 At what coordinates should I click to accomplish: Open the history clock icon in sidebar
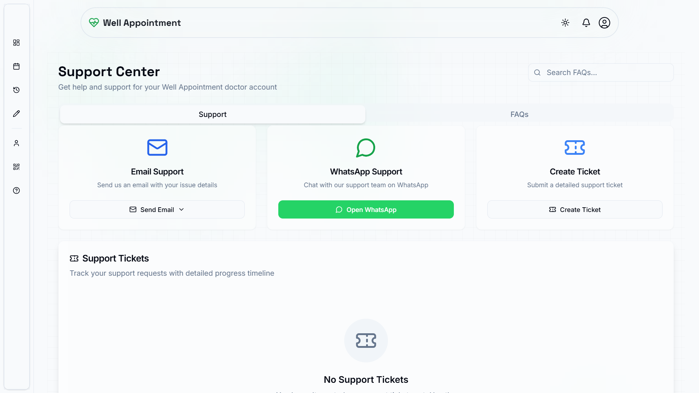(x=16, y=90)
